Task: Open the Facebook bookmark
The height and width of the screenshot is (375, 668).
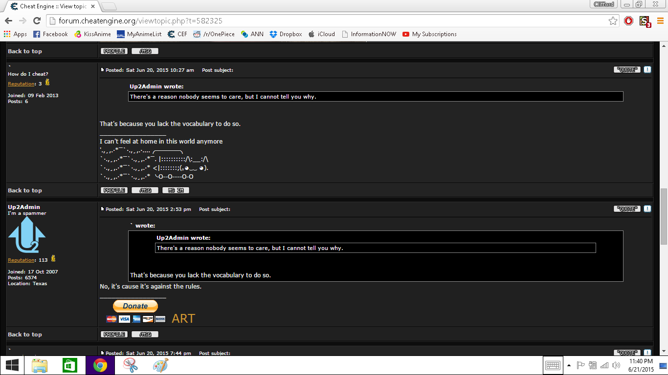Action: point(50,34)
